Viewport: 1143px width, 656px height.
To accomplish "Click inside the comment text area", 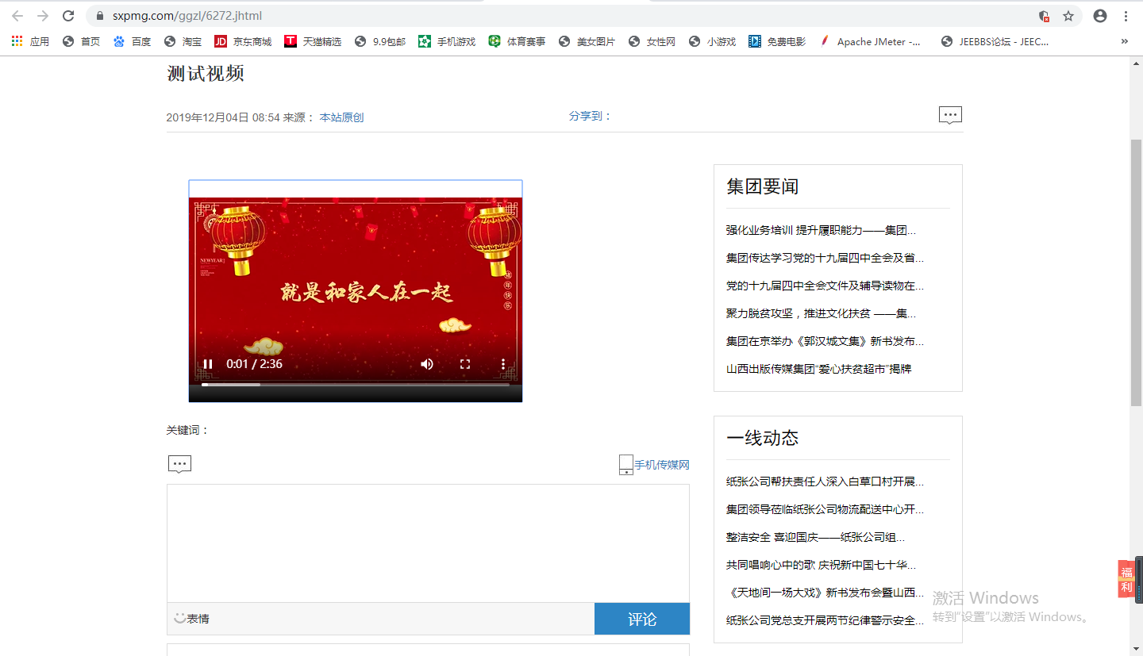I will click(428, 543).
